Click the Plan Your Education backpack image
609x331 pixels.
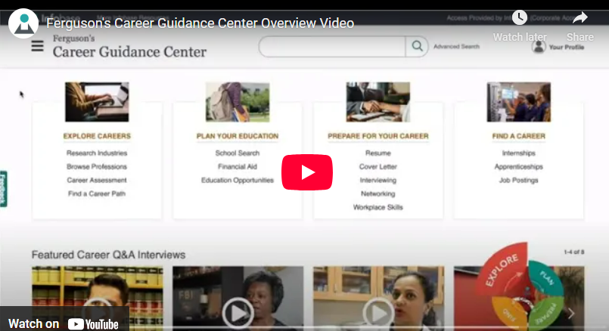point(238,102)
